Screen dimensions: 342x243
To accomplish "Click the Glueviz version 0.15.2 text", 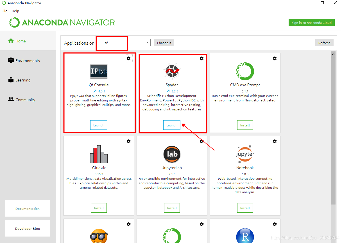I will point(99,174).
